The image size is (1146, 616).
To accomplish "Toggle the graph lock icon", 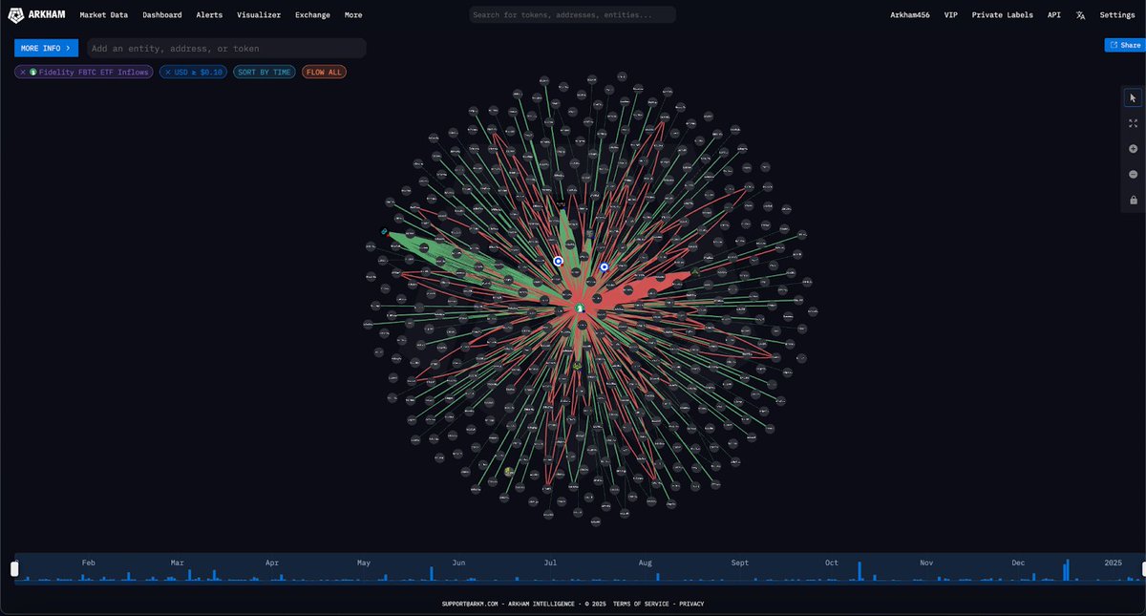I will click(1133, 200).
